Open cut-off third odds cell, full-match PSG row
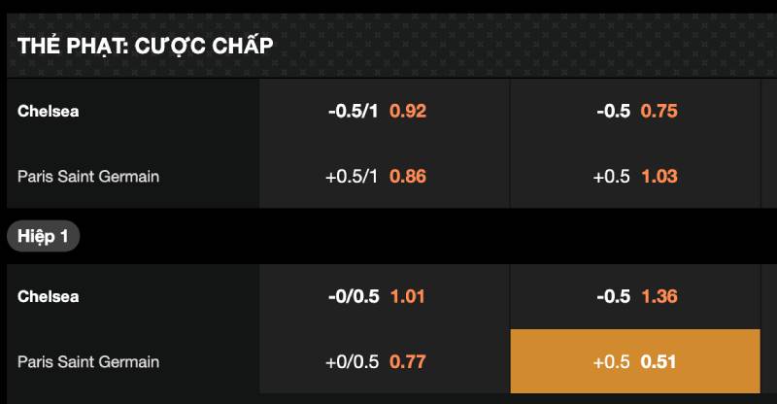 tap(769, 177)
